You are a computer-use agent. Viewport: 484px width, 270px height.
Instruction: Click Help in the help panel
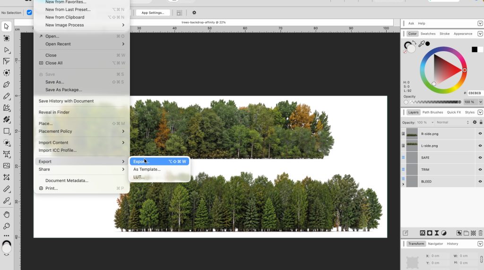click(421, 24)
